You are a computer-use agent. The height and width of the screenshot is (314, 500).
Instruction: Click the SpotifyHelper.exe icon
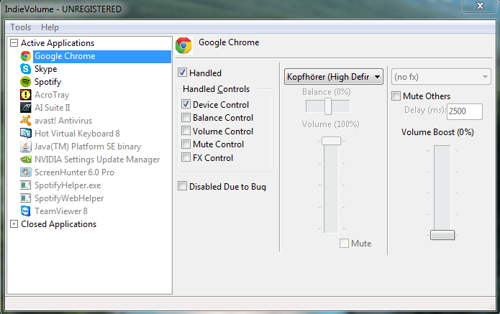click(x=25, y=185)
